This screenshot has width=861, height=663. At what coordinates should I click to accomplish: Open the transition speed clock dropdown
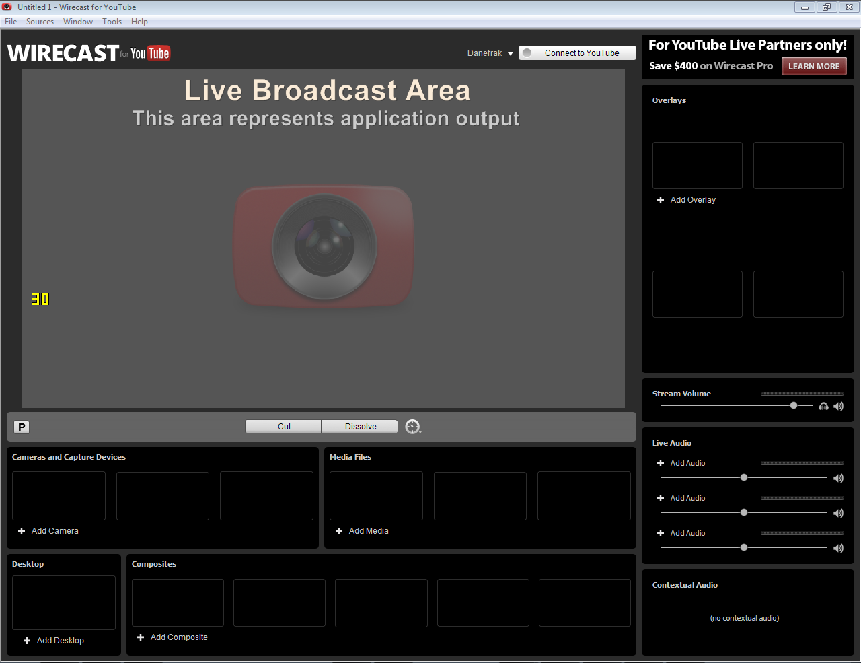tap(413, 427)
